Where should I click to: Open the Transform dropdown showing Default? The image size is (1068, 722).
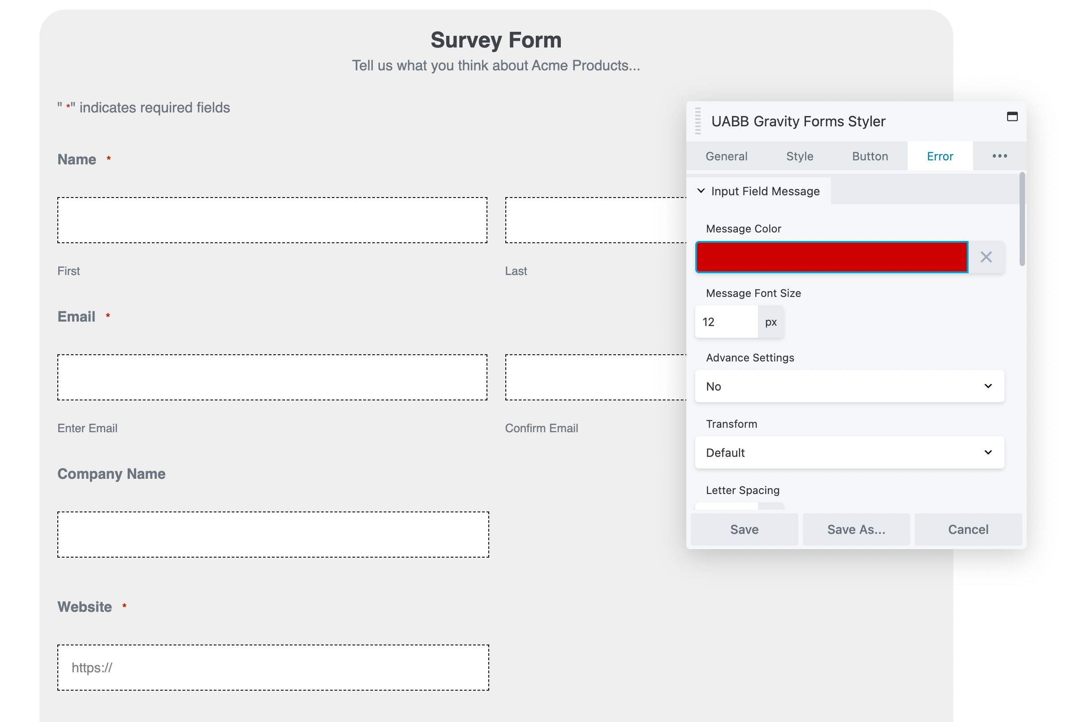[849, 452]
